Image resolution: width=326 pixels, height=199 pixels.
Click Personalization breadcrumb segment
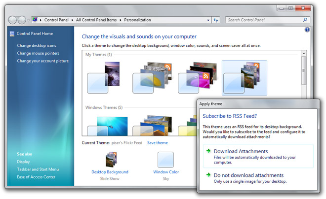(137, 20)
